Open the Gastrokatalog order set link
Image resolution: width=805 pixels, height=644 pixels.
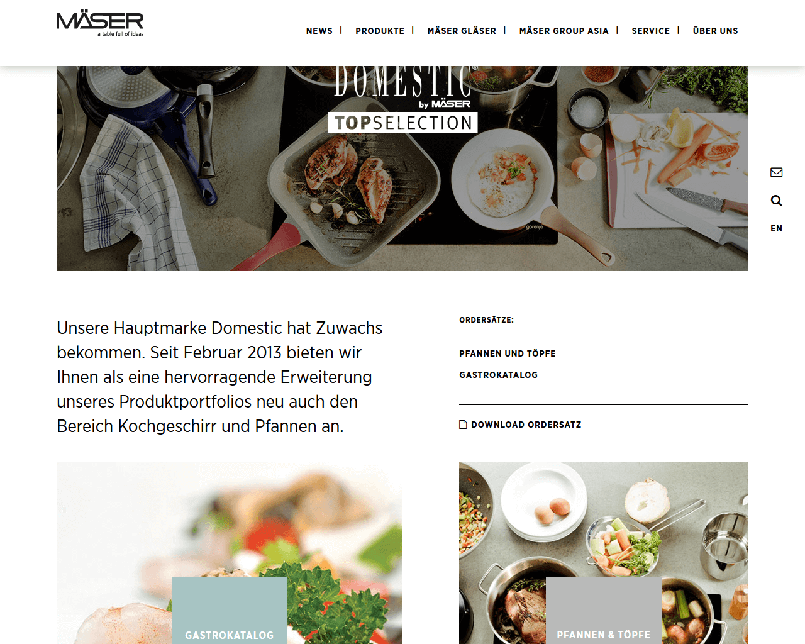click(x=499, y=375)
